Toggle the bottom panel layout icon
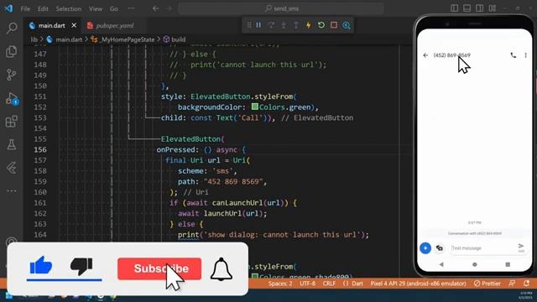 [x=467, y=8]
